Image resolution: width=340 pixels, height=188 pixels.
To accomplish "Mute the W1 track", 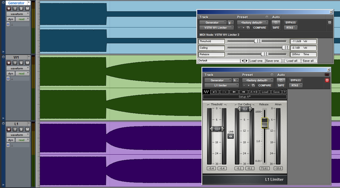I will point(27,63).
